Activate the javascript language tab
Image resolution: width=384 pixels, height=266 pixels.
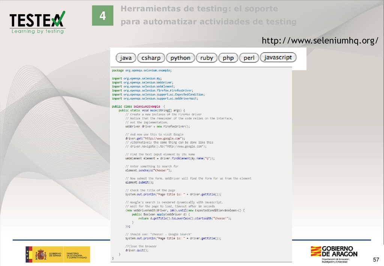pos(278,57)
